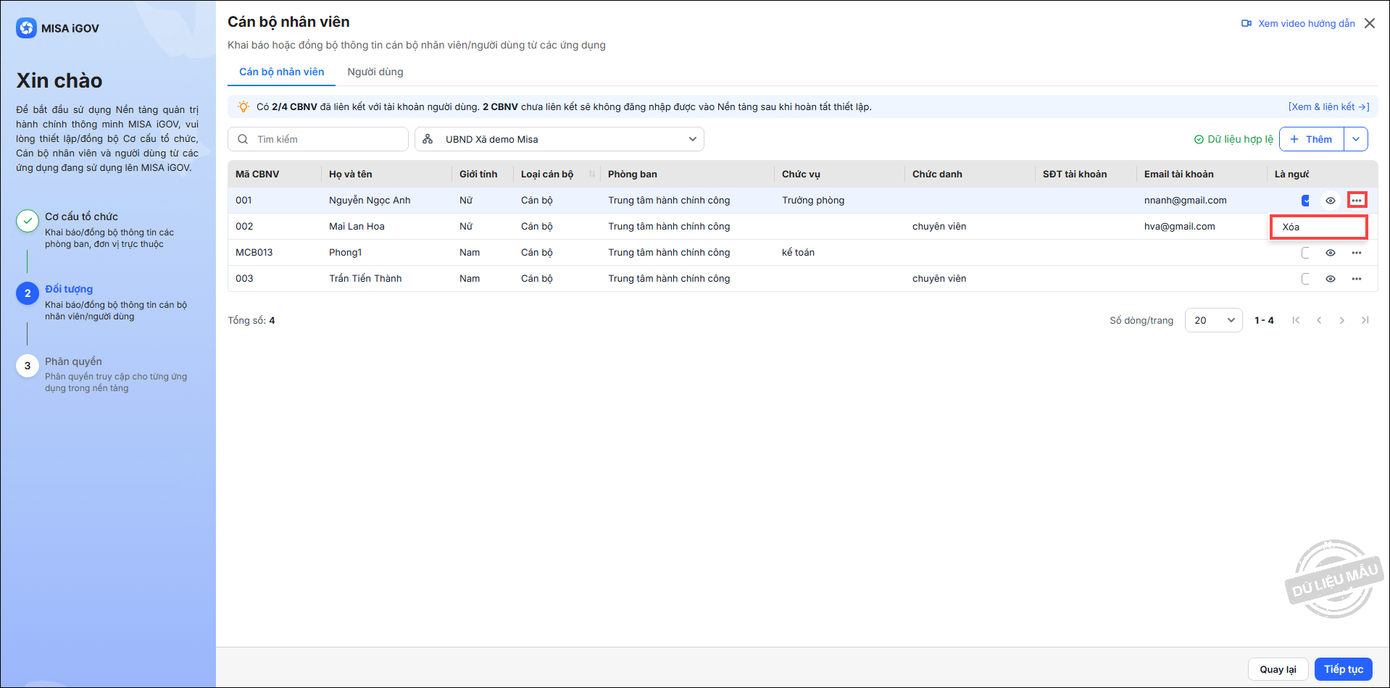Click the Thêm button
The height and width of the screenshot is (688, 1390).
tap(1312, 139)
